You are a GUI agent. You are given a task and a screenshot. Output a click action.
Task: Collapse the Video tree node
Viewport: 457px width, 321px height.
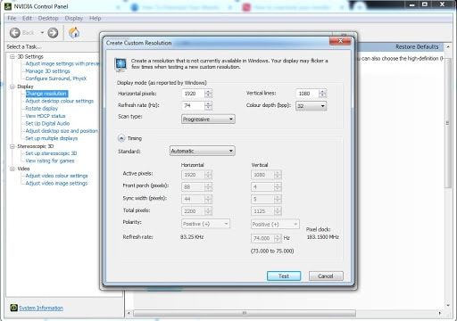tap(12, 169)
